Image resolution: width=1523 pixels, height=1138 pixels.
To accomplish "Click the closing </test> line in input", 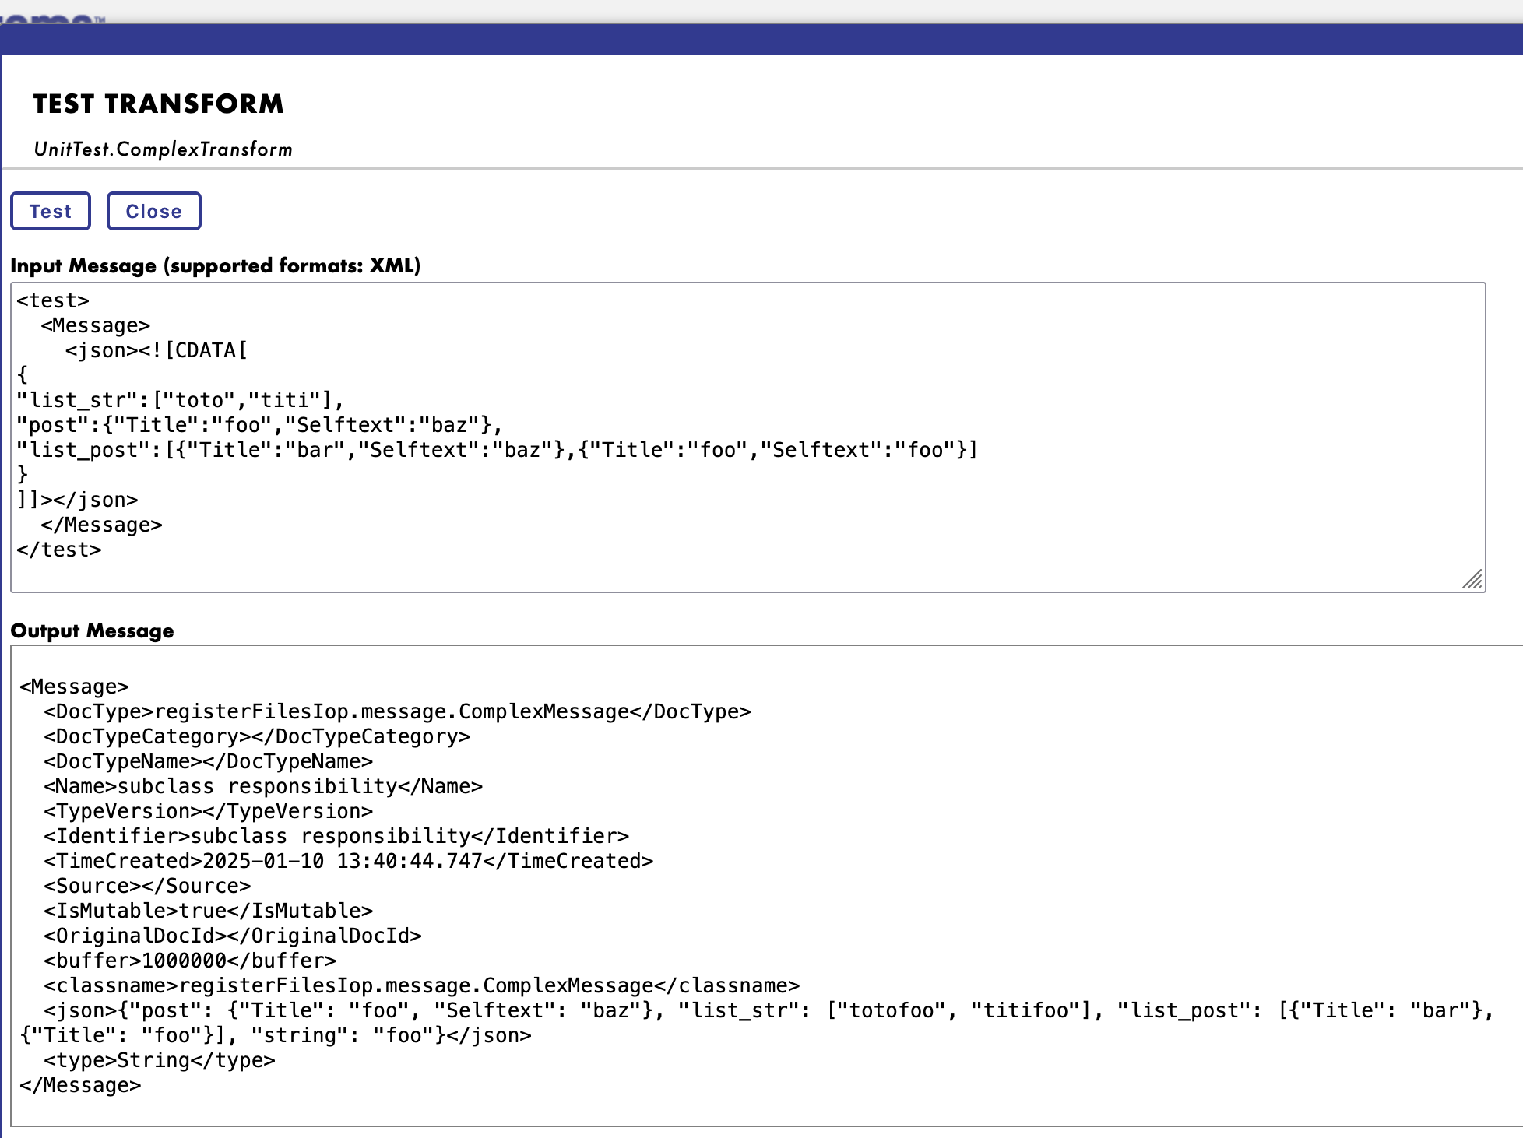I will coord(59,550).
